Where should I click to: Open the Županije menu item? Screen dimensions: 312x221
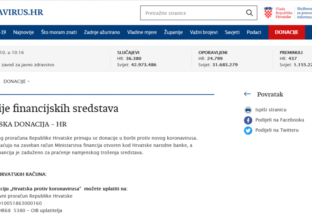pyautogui.click(x=173, y=32)
